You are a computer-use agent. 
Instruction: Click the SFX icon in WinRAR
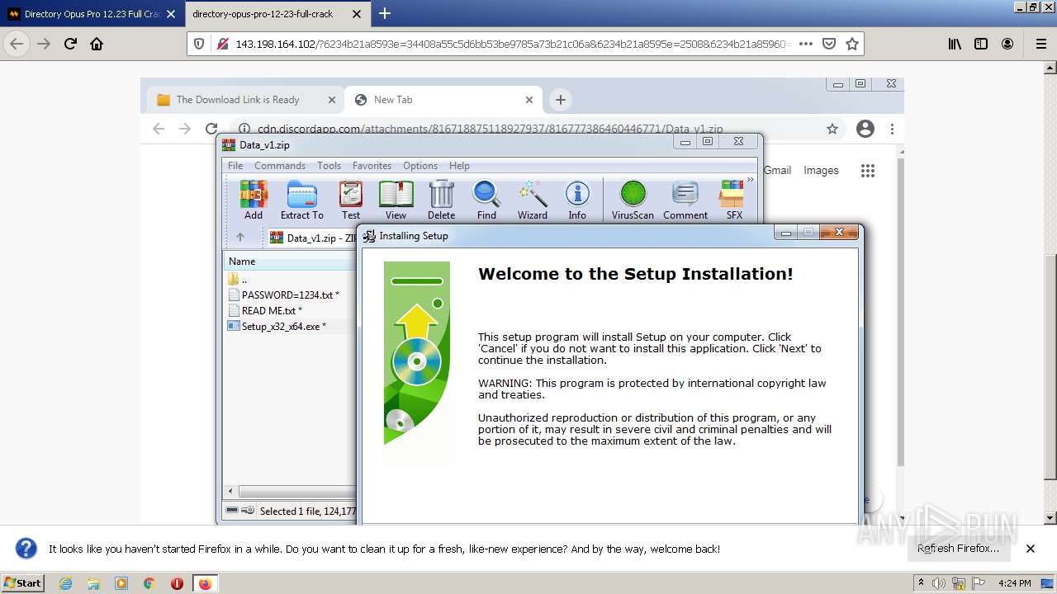tap(733, 200)
